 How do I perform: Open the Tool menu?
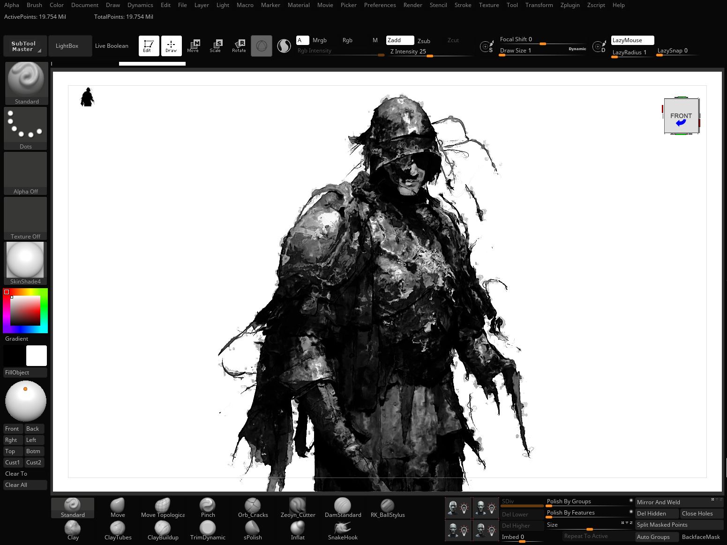[x=512, y=5]
